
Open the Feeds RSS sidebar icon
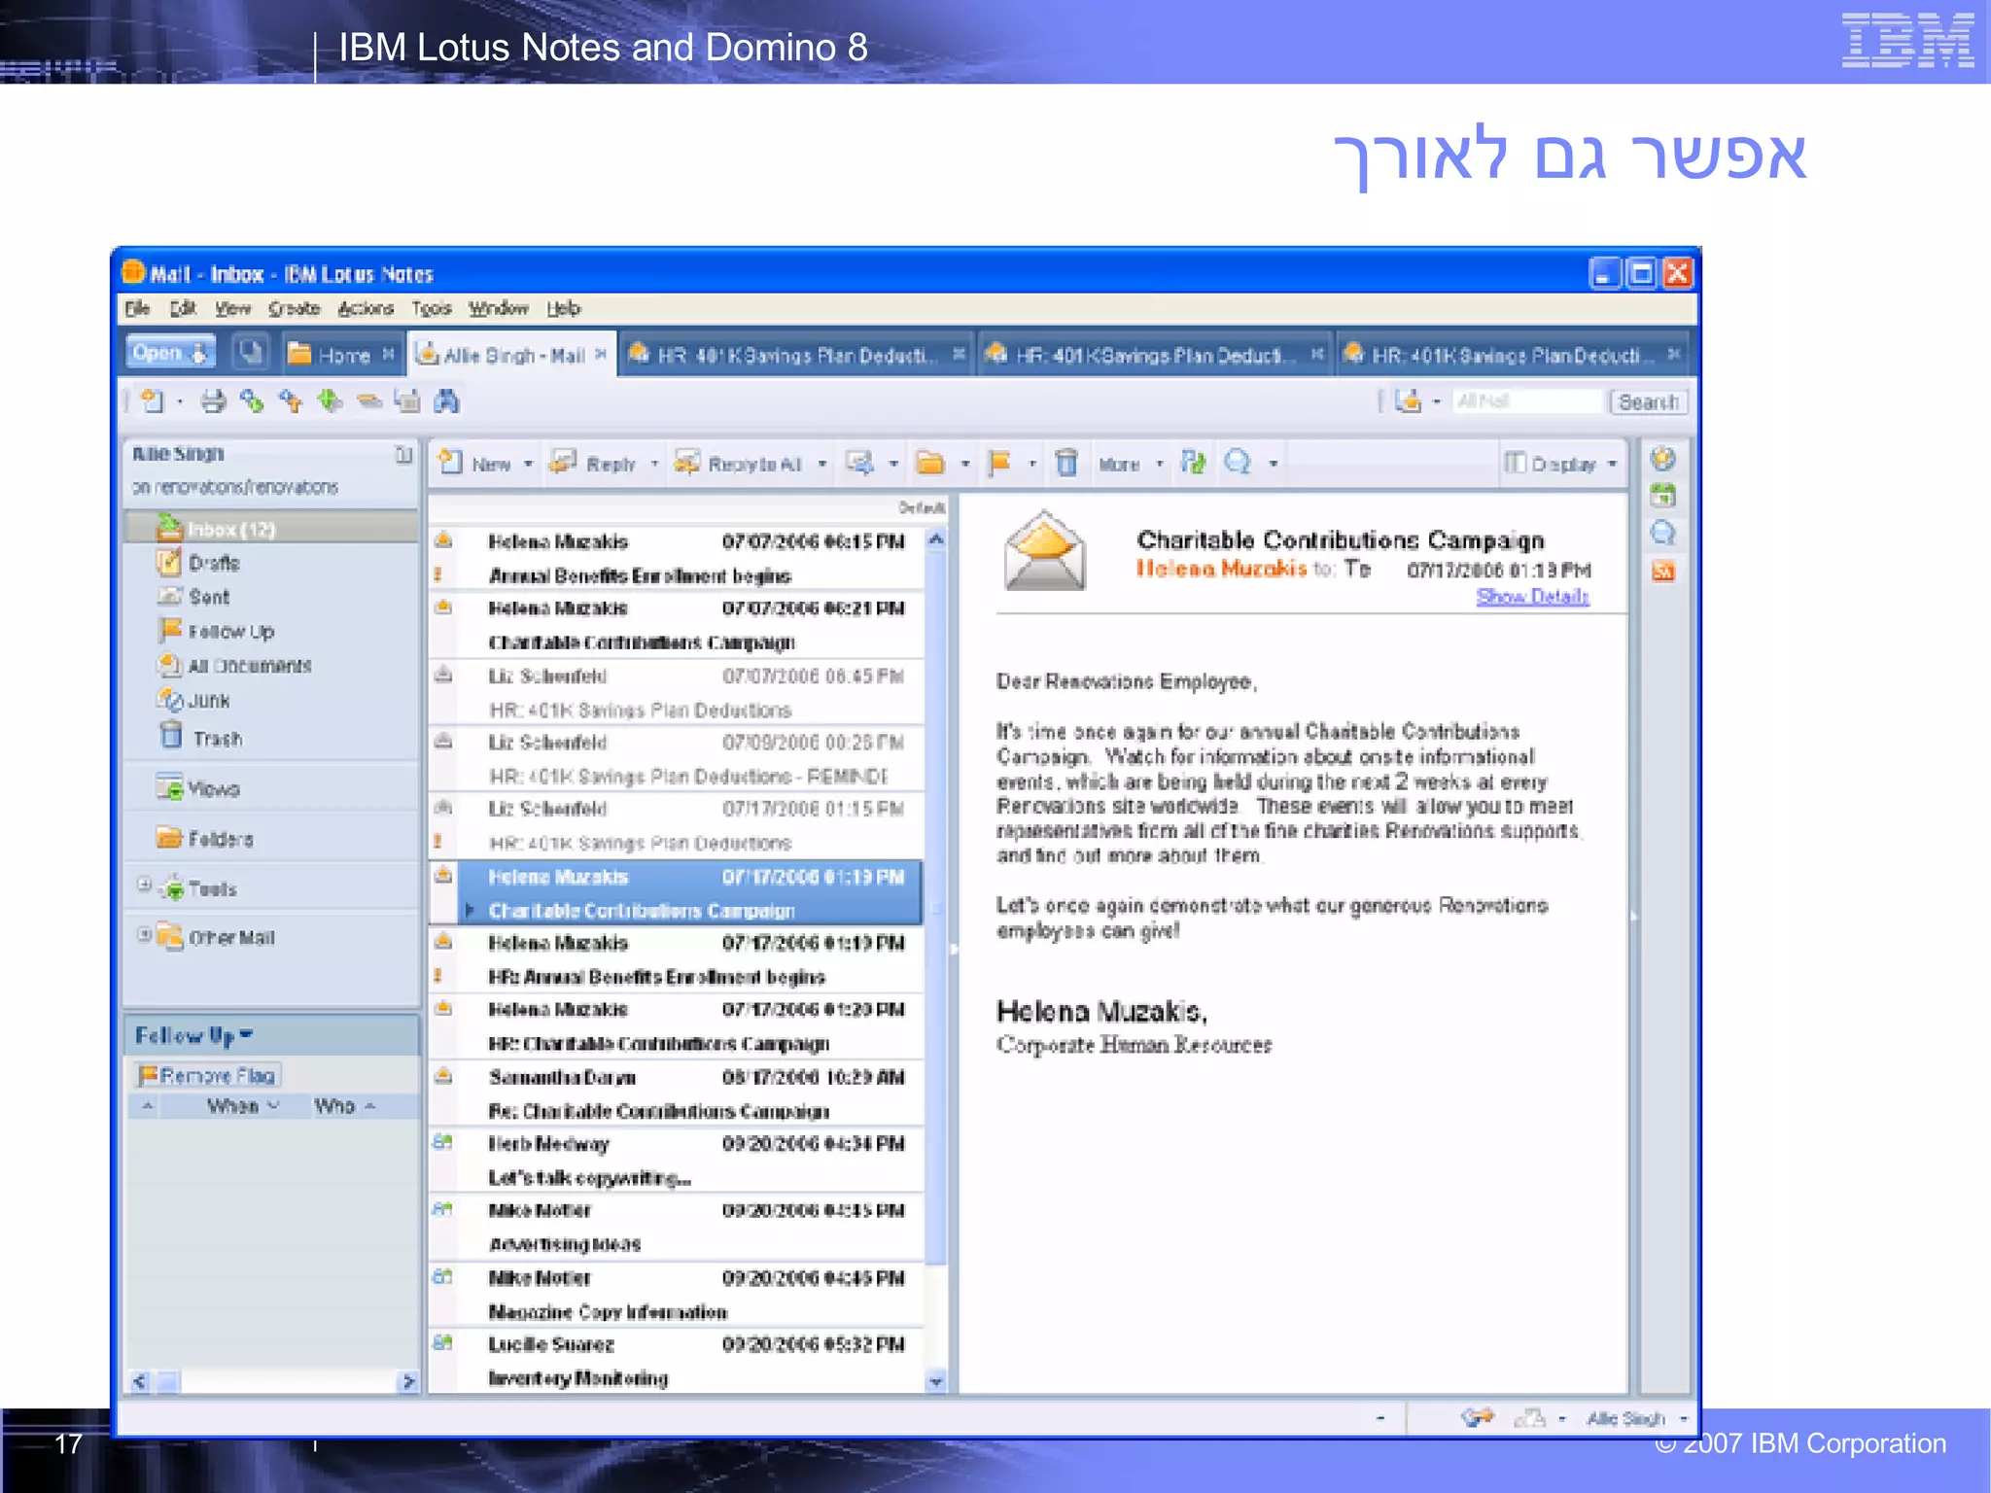coord(1663,571)
